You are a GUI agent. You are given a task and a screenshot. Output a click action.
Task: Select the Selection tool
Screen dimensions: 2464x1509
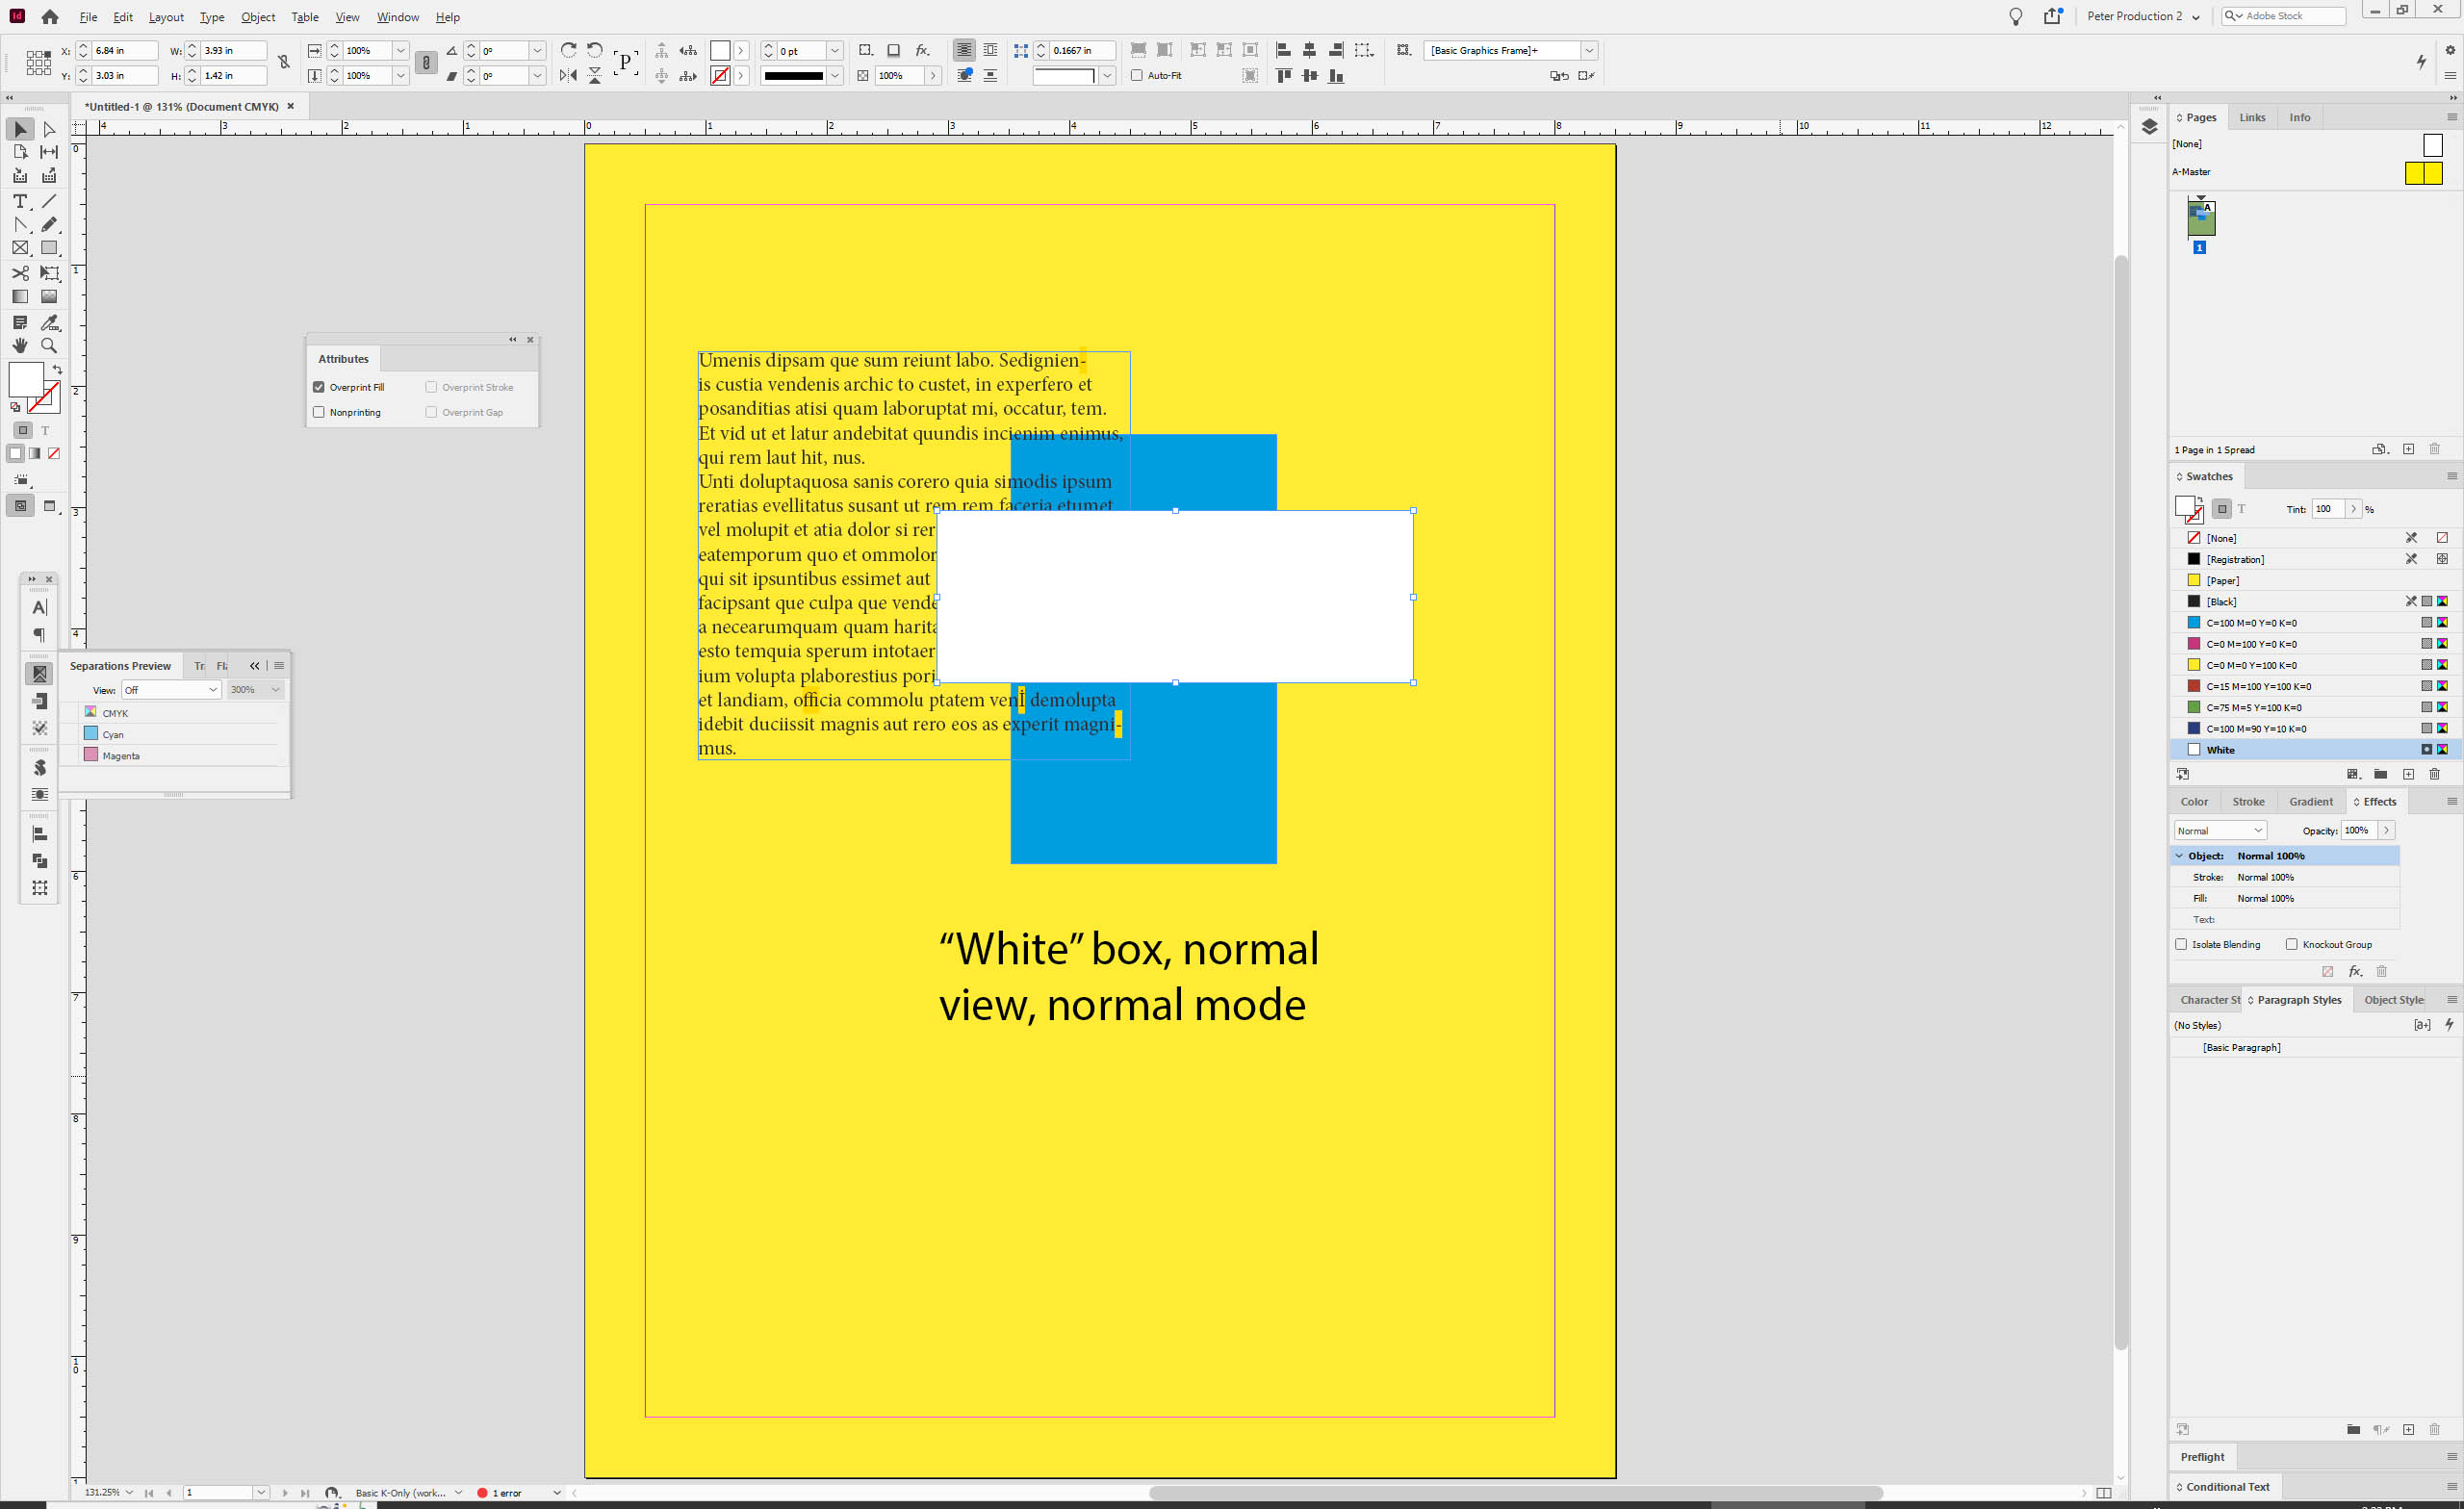(x=20, y=129)
